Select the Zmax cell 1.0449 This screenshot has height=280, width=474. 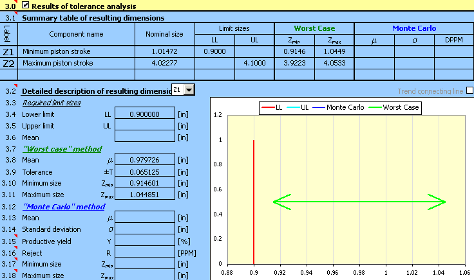click(x=334, y=51)
